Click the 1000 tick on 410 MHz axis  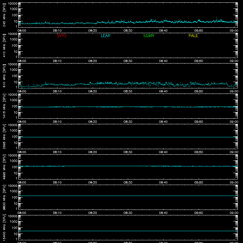[x=14, y=39]
